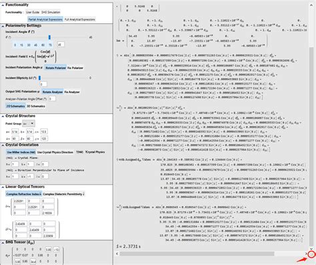Collapse the Functionality section
The height and width of the screenshot is (265, 316).
point(3,5)
